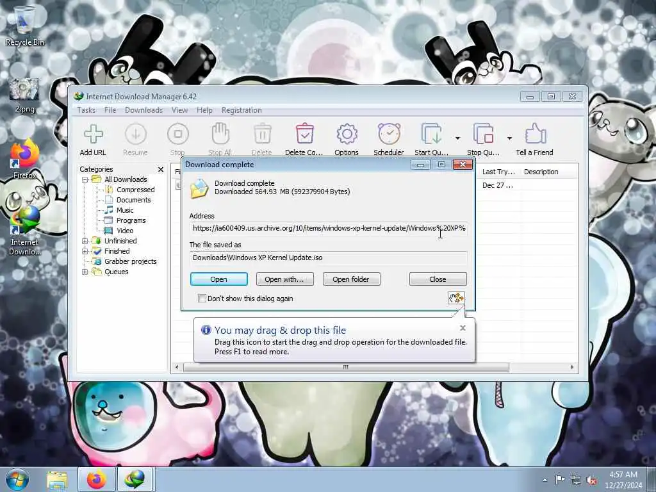Select Grabber projects in categories tree
The width and height of the screenshot is (656, 492).
(x=130, y=261)
